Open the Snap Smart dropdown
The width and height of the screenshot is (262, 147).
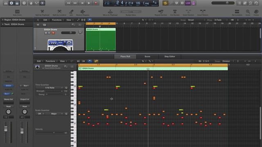click(x=196, y=20)
